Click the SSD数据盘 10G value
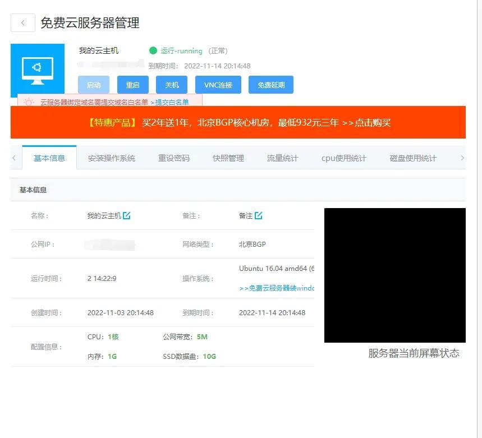 [x=209, y=356]
